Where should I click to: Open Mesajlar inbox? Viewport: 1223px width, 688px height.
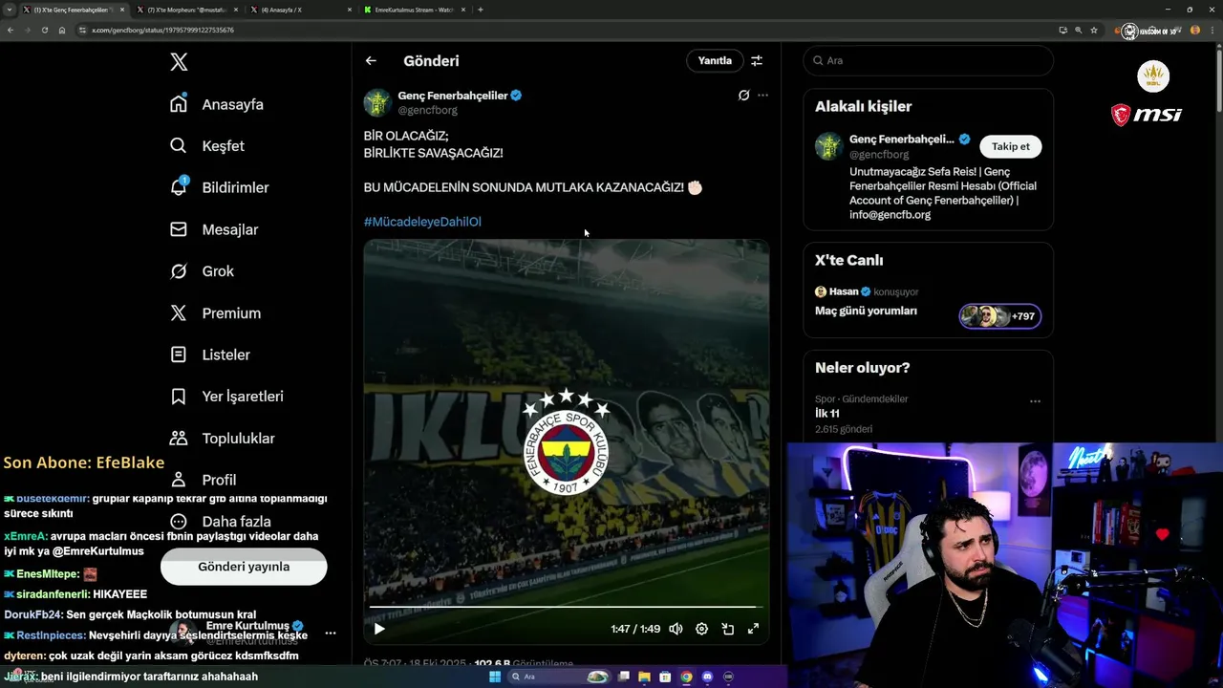[x=214, y=229]
